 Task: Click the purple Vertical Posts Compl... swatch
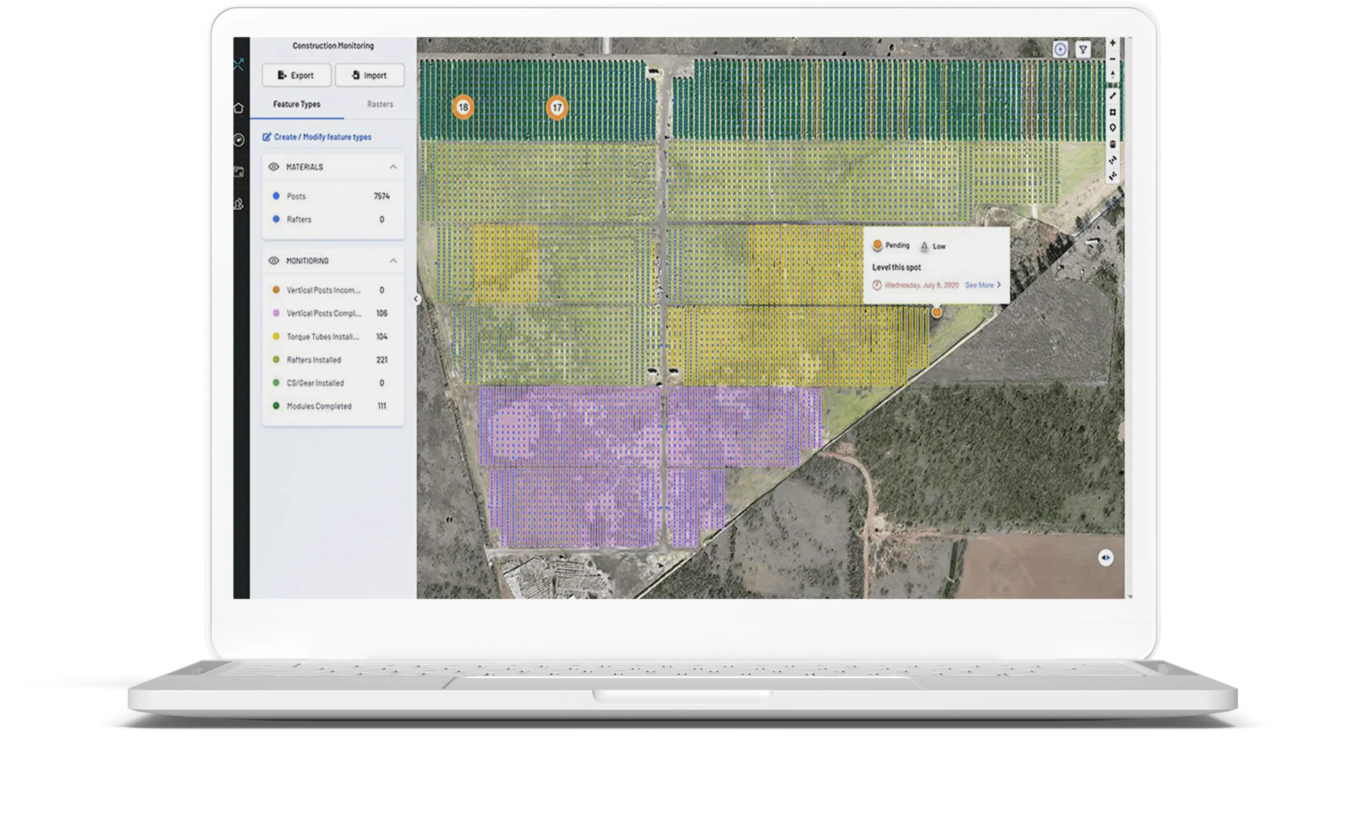[276, 313]
